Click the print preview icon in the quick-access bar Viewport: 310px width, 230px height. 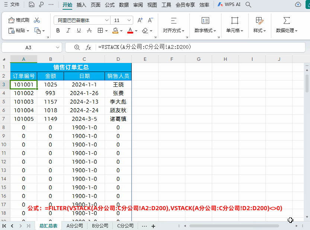(41, 4)
